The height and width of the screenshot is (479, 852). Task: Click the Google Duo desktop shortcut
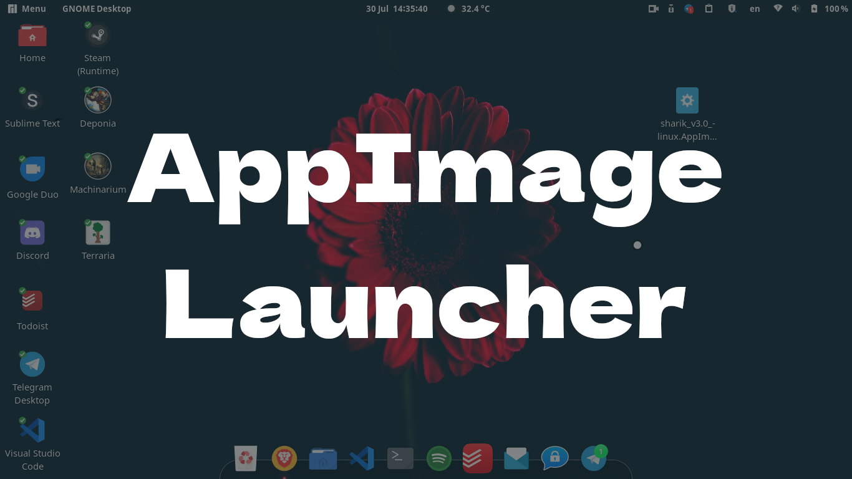(x=32, y=169)
